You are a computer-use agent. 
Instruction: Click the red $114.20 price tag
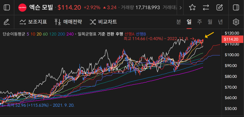pyautogui.click(x=232, y=39)
